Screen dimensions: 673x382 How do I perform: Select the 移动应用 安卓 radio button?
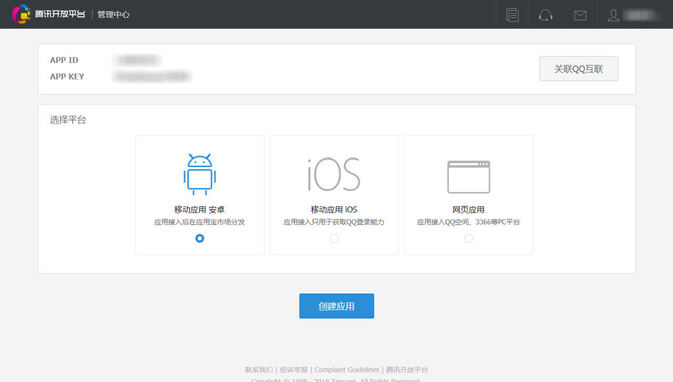pyautogui.click(x=200, y=239)
